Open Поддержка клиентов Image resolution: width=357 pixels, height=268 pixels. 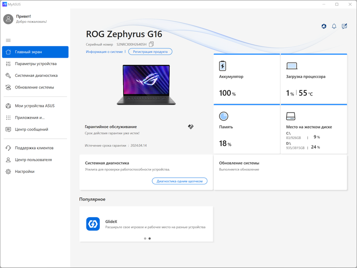tap(35, 148)
